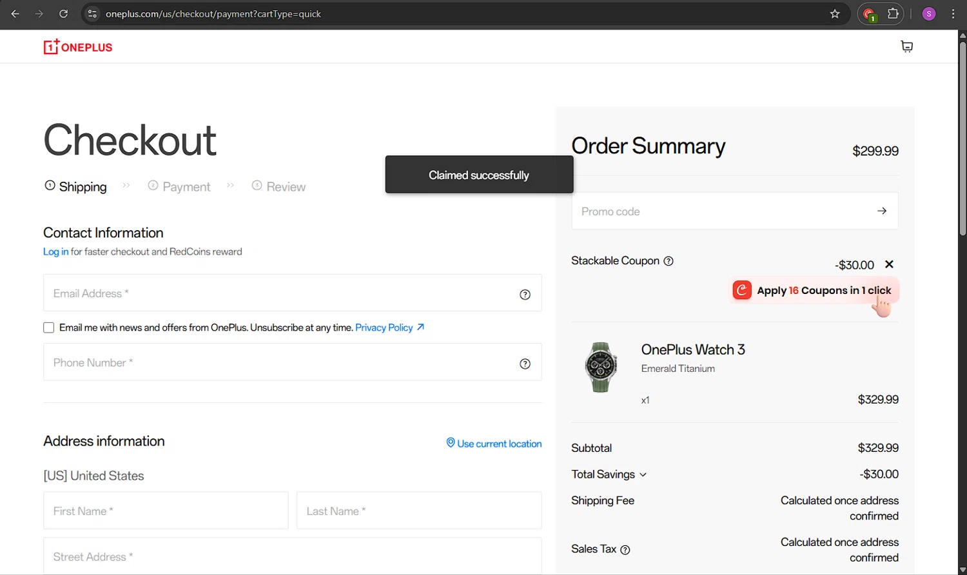Click Apply 16 Coupons in 1 click

[814, 291]
